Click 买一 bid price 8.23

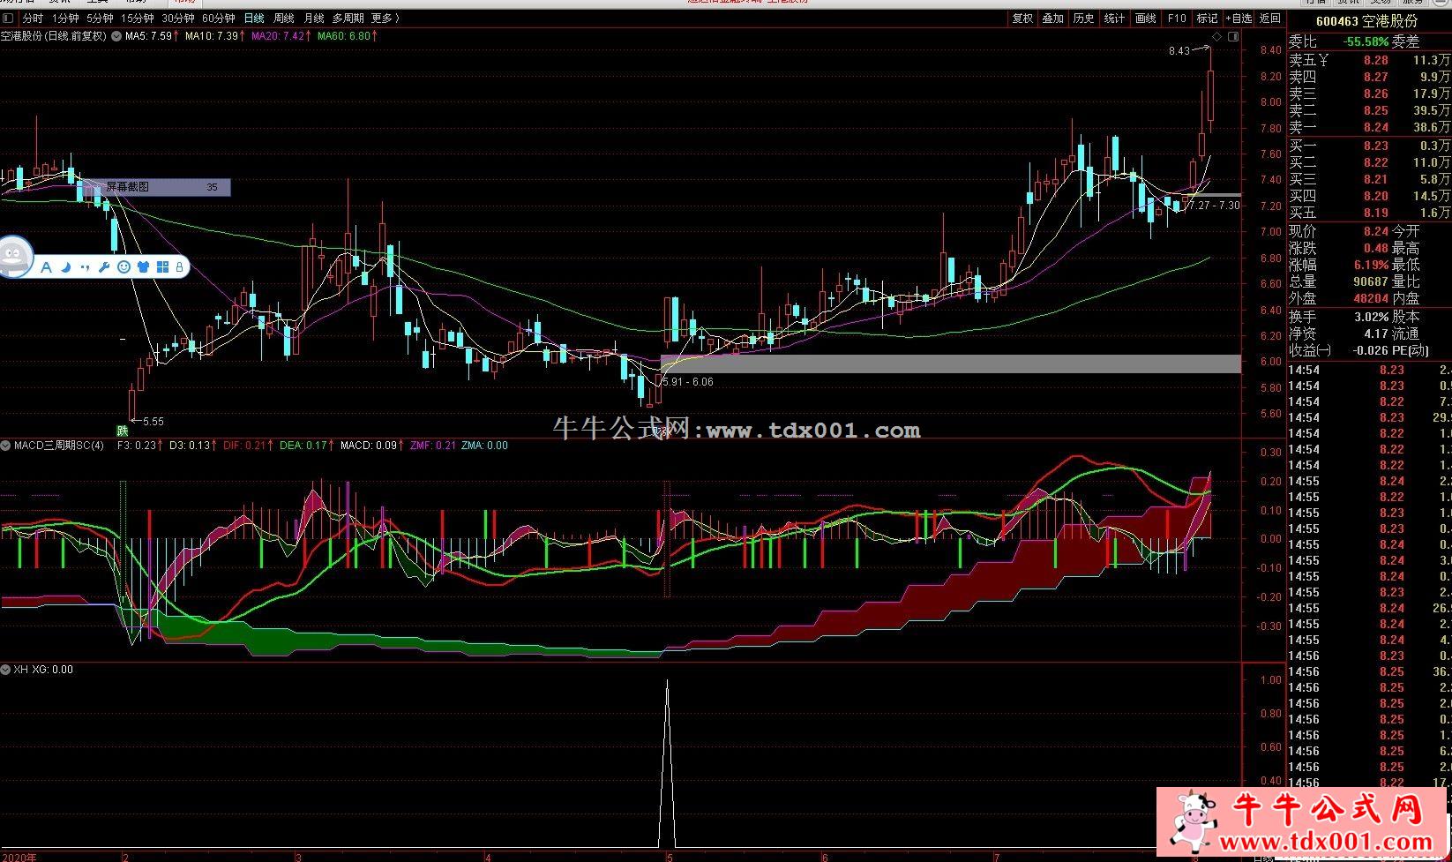tap(1375, 146)
